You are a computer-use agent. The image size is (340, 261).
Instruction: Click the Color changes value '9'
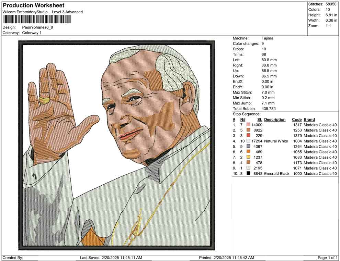click(x=263, y=44)
